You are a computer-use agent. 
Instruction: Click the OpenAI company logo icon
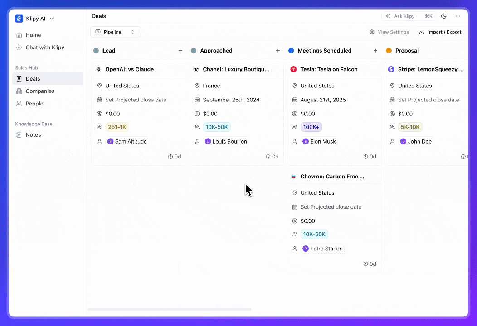pos(98,69)
